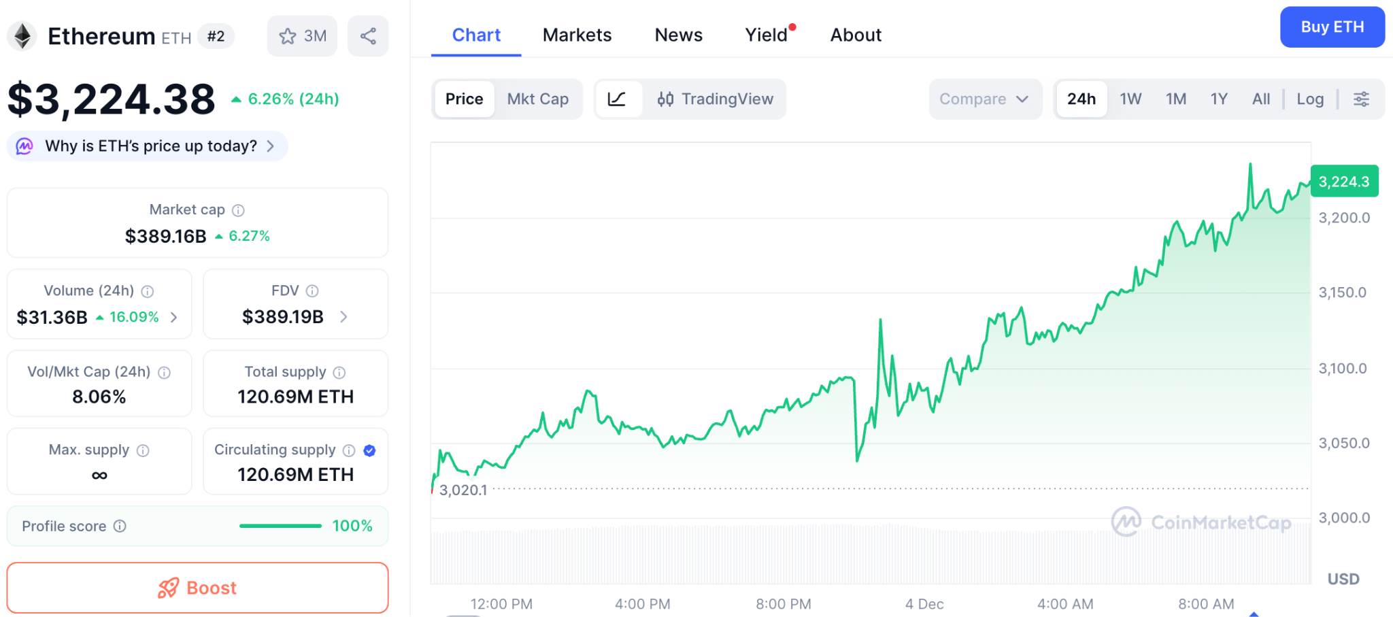Screen dimensions: 1393x617
Task: Open FDV info icon
Action: coord(312,291)
